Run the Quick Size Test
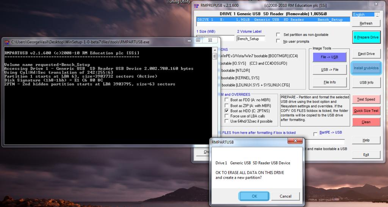The image size is (388, 207). (x=366, y=111)
